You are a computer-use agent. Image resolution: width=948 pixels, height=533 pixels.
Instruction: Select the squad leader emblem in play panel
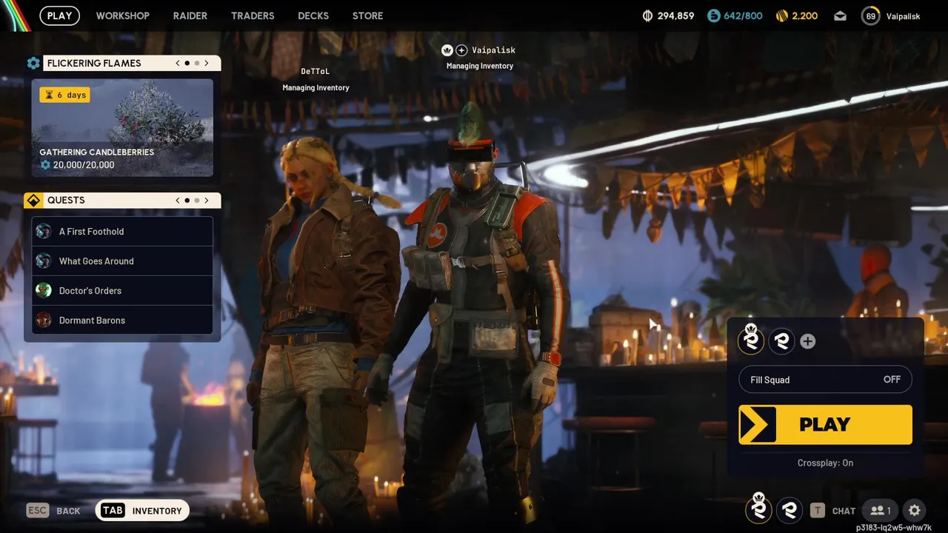point(751,341)
